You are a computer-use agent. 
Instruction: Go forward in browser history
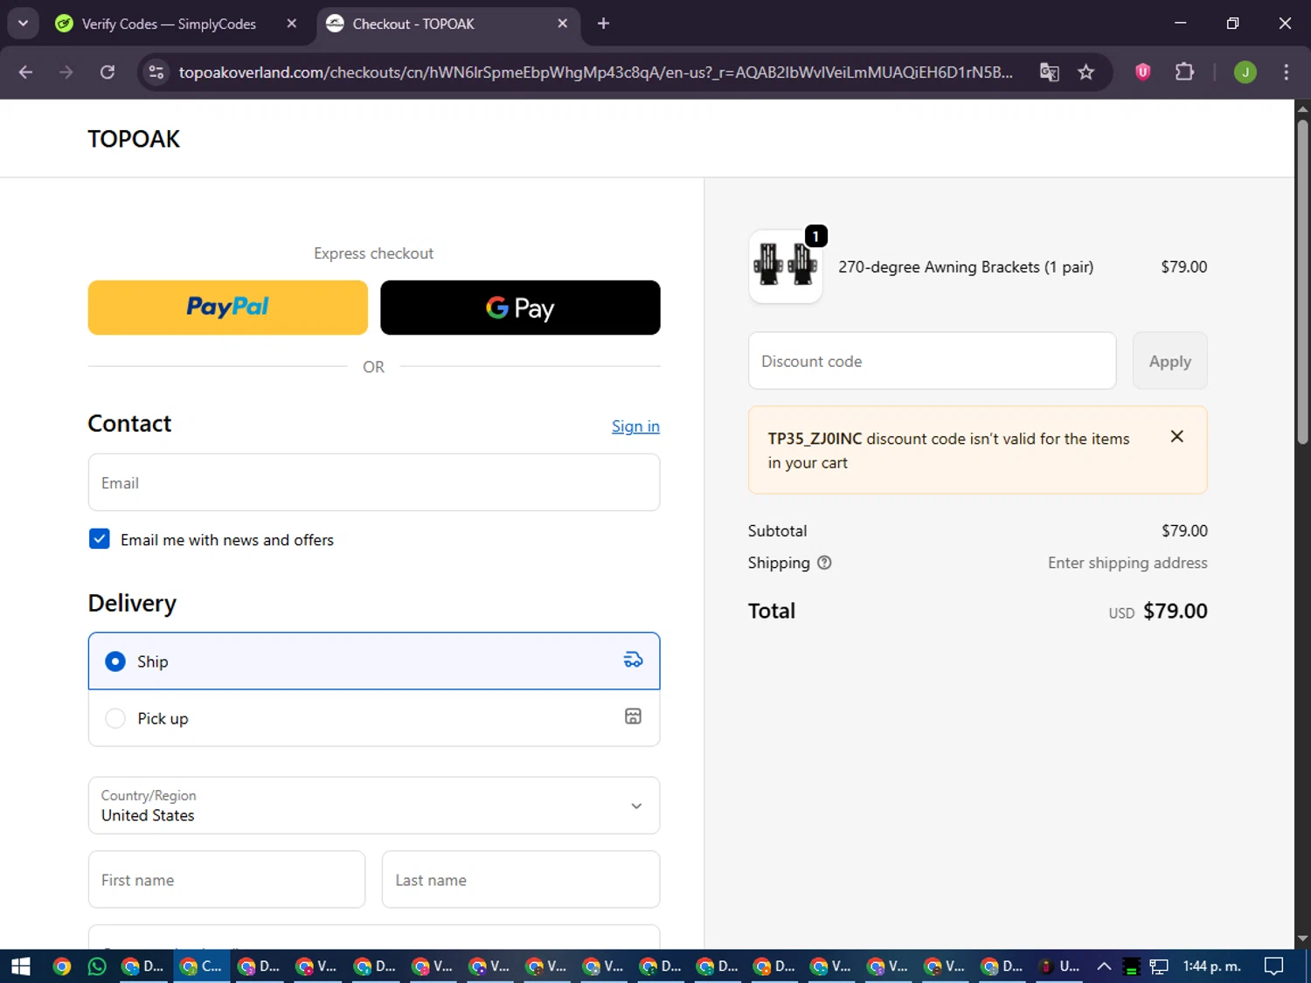[x=66, y=73]
